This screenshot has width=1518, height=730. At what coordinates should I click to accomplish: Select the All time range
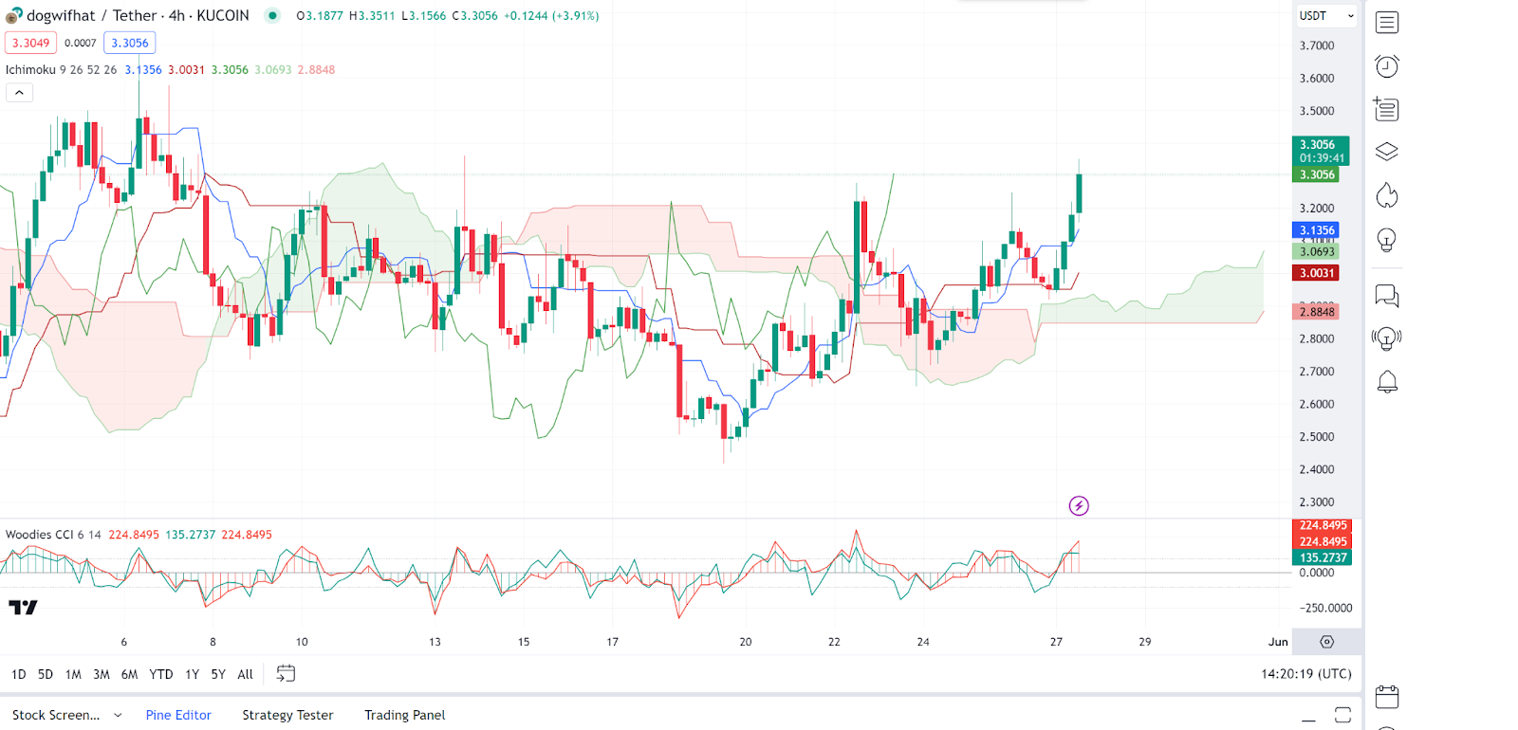tap(246, 674)
